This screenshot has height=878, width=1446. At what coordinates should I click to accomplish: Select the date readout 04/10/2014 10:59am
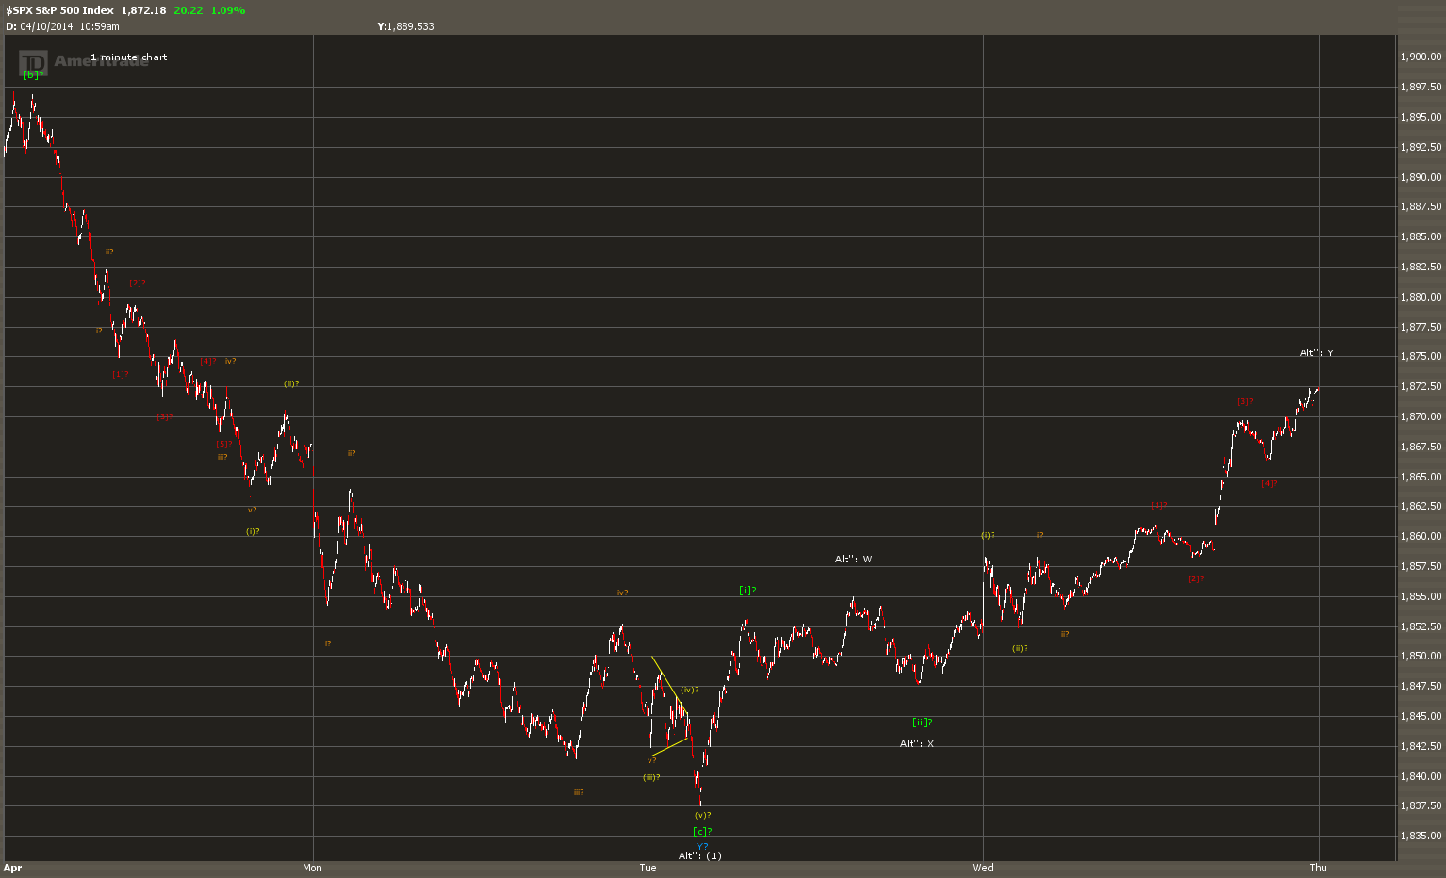(x=70, y=26)
